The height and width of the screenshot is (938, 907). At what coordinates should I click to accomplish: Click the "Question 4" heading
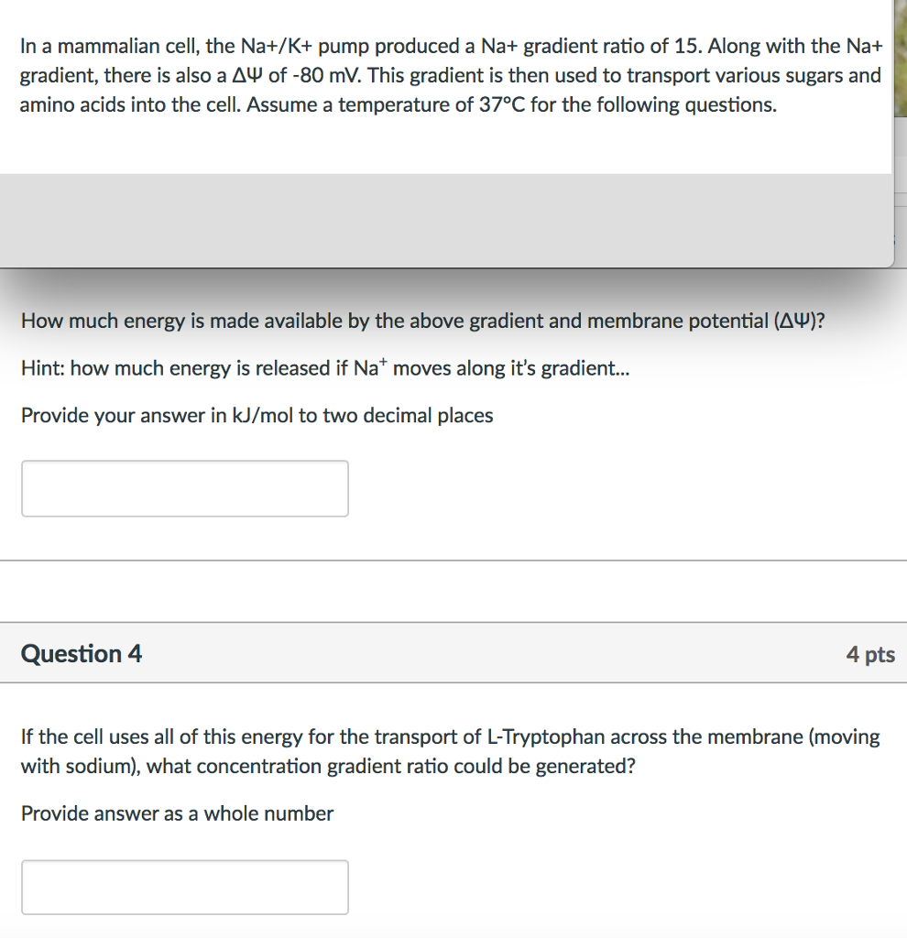(82, 654)
